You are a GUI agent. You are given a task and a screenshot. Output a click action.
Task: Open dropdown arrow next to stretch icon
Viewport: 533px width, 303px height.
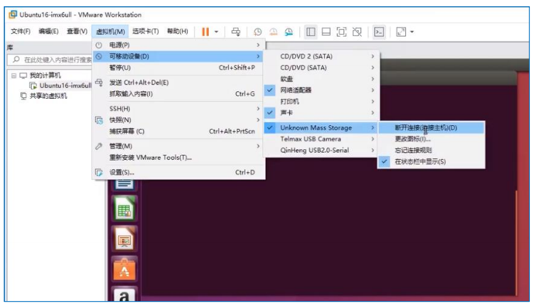coord(412,32)
